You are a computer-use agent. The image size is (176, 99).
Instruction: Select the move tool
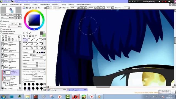[24, 36]
